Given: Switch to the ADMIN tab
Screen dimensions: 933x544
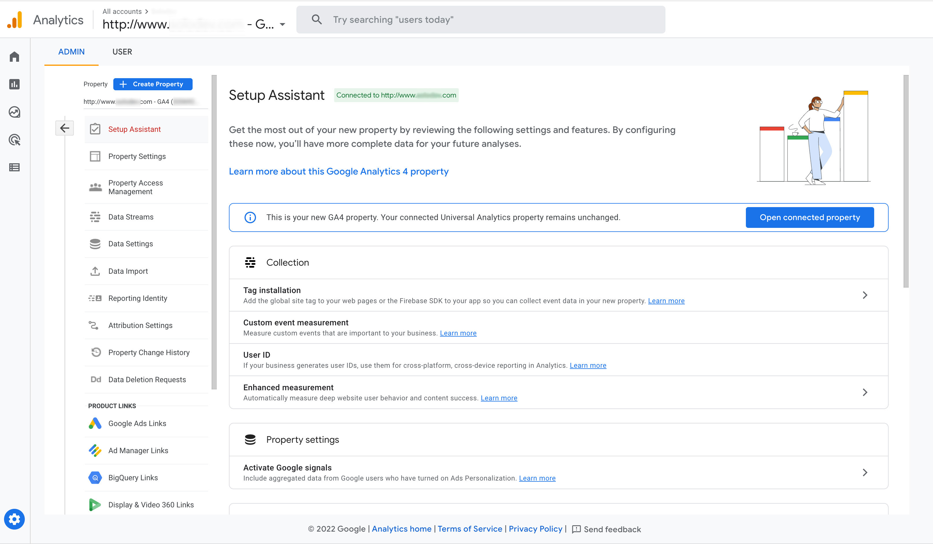Looking at the screenshot, I should pos(72,52).
